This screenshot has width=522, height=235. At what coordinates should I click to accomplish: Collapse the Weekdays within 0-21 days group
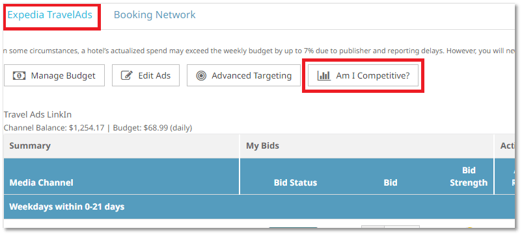tap(67, 206)
